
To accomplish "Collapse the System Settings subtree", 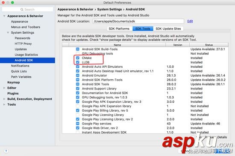I will [8, 32].
